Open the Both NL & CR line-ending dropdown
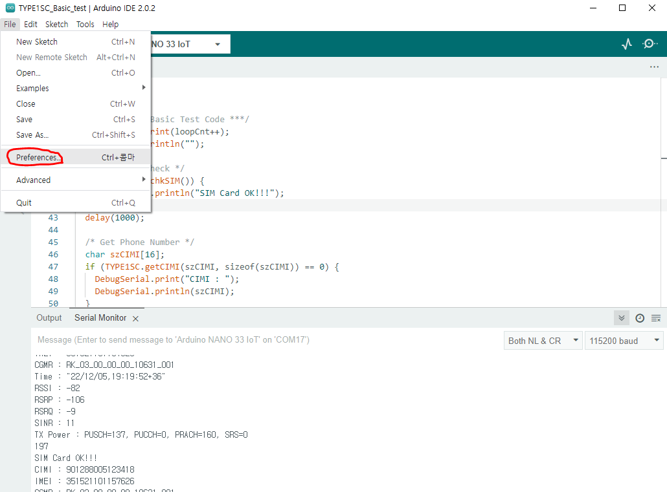667x492 pixels. pos(543,341)
